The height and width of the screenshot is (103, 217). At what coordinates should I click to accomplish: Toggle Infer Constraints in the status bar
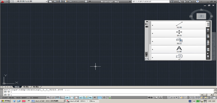48,98
